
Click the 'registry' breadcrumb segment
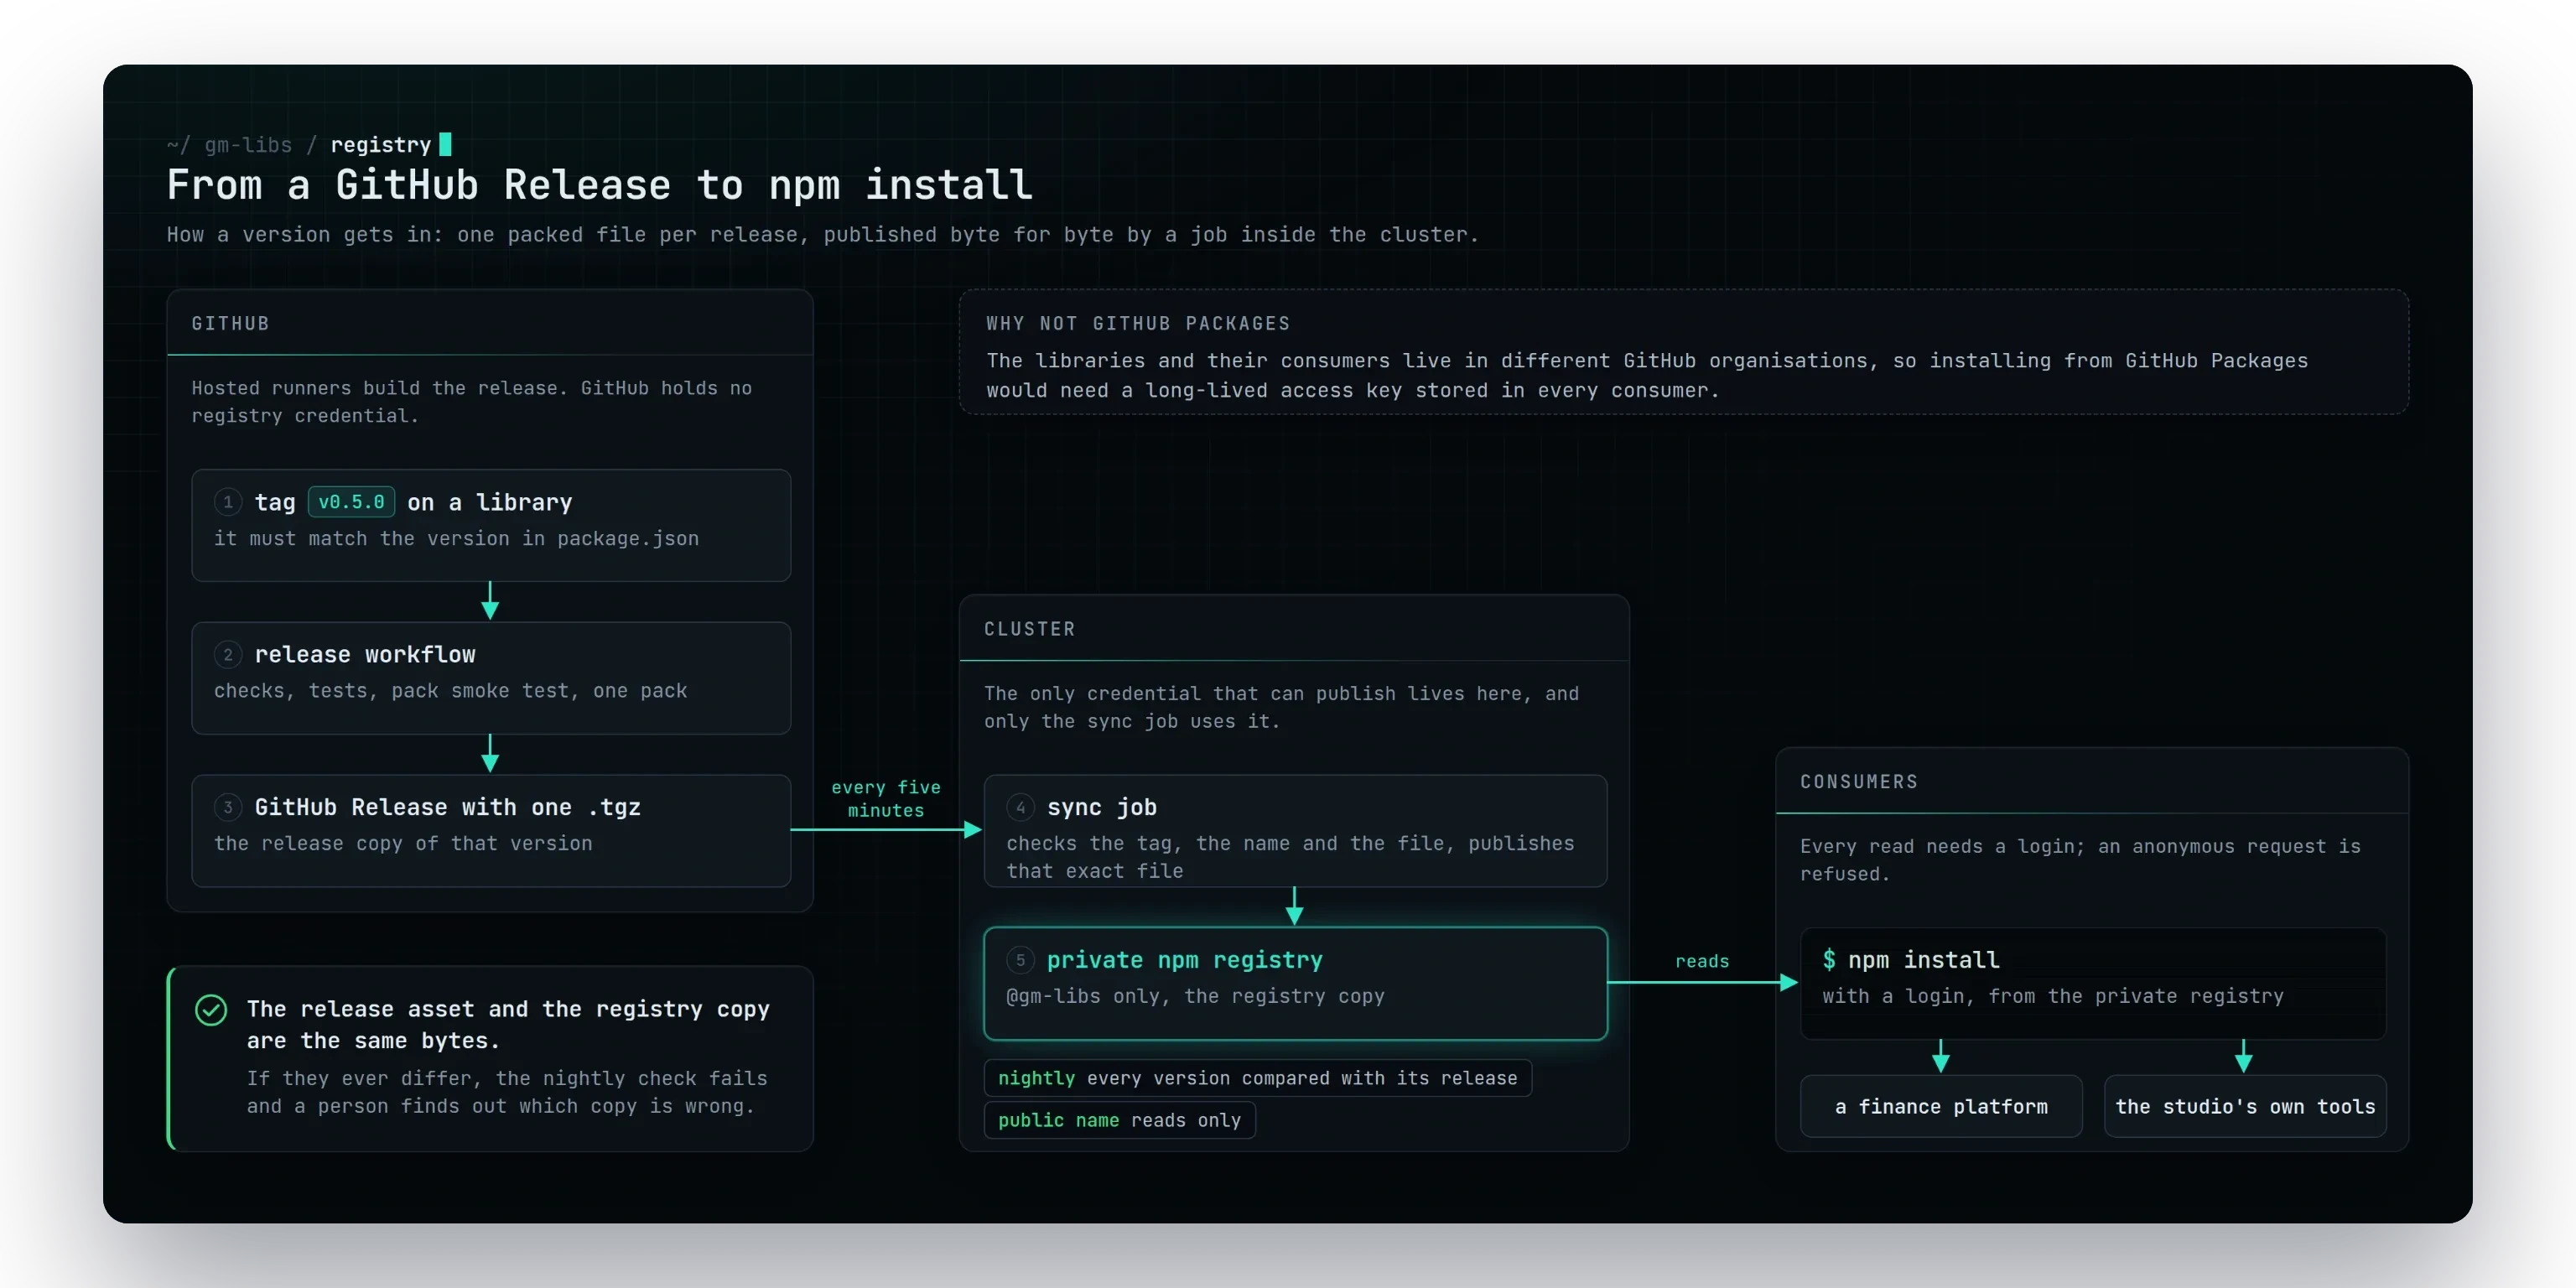pyautogui.click(x=380, y=145)
